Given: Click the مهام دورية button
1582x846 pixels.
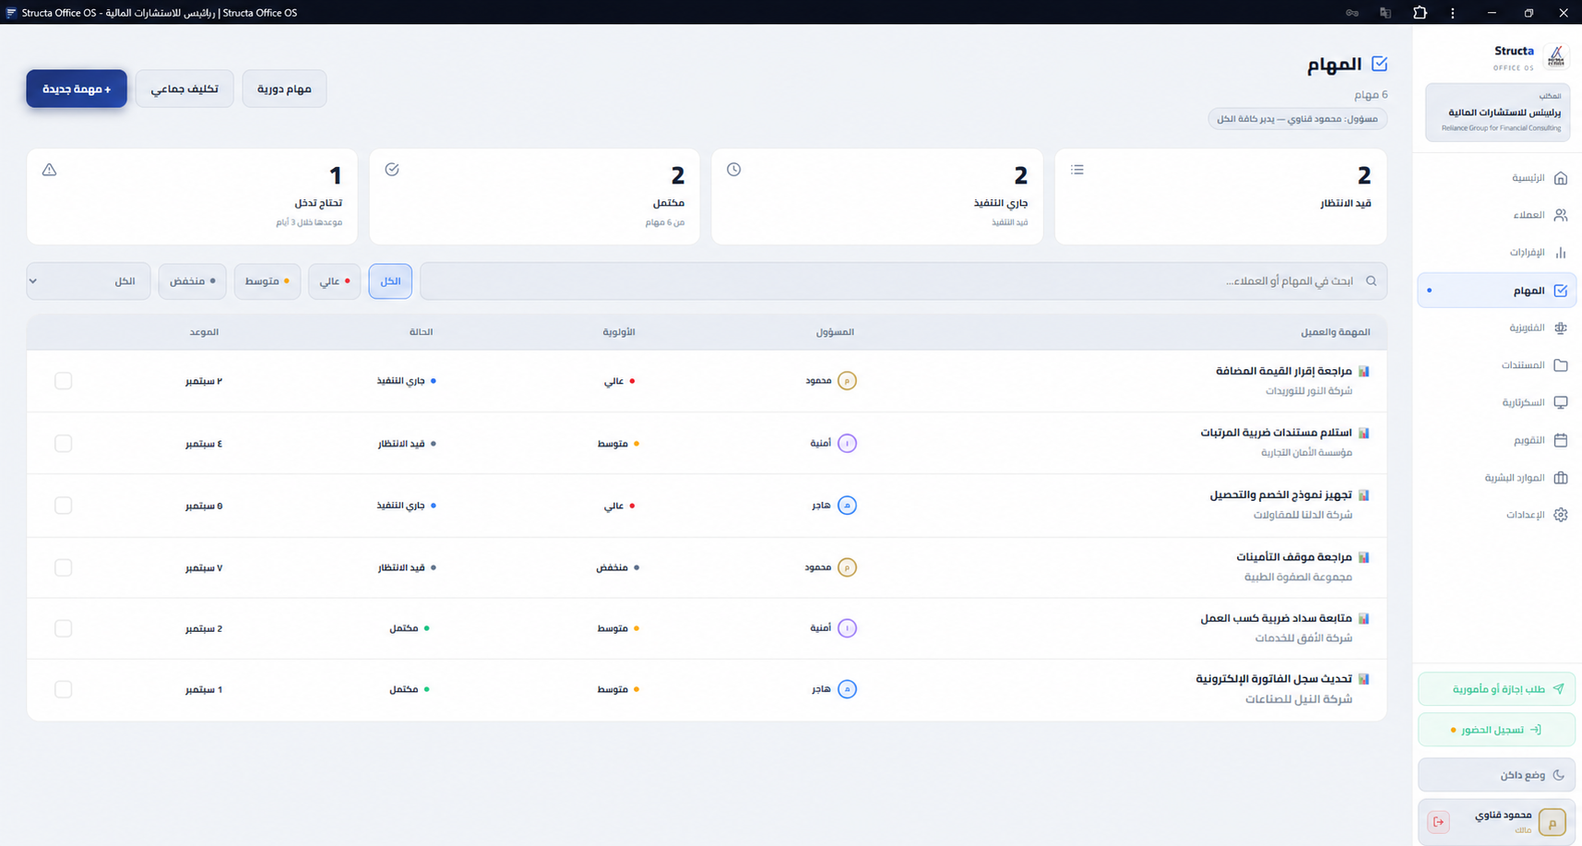Looking at the screenshot, I should (284, 89).
